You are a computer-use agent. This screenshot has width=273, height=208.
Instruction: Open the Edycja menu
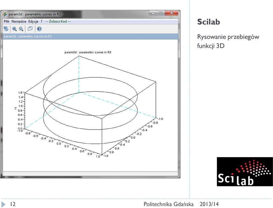[x=33, y=21]
